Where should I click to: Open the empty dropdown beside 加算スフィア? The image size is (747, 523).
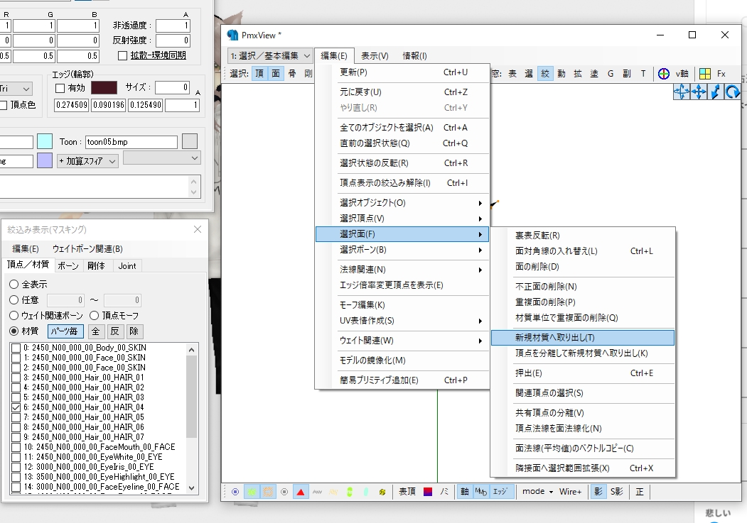click(162, 158)
